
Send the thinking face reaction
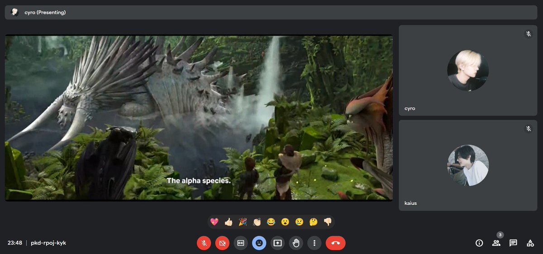tap(313, 222)
